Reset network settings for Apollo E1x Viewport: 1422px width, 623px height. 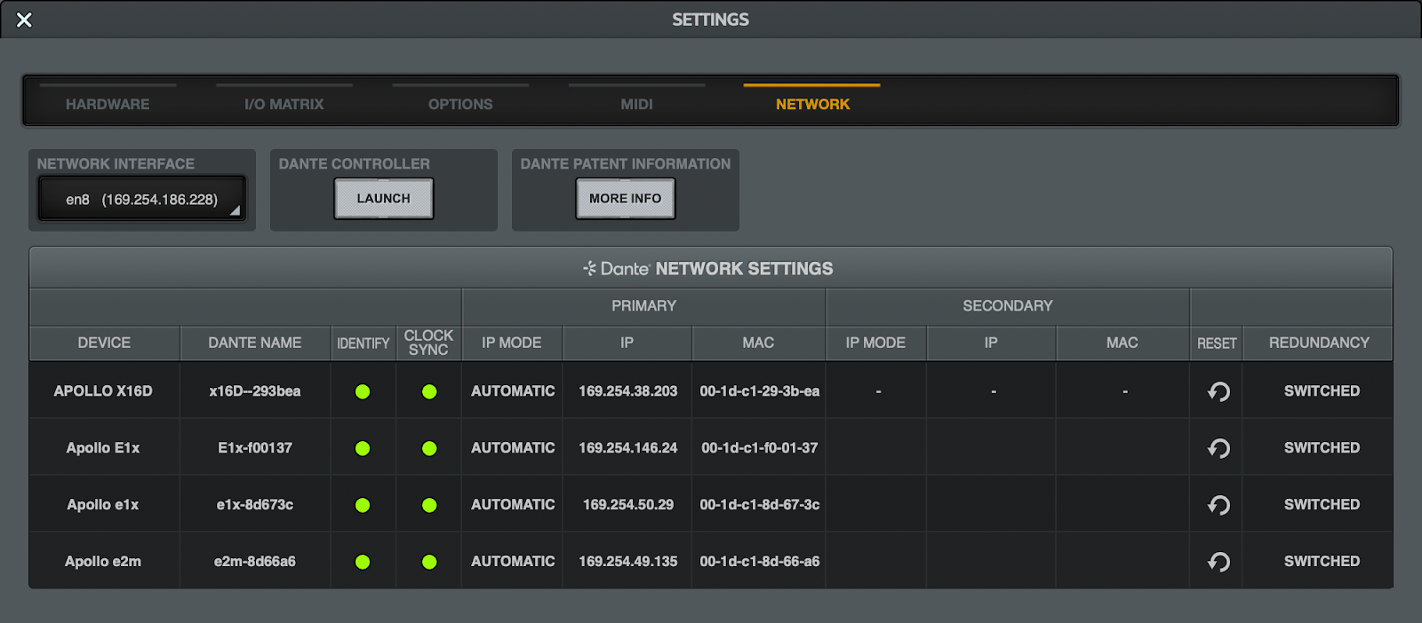(x=1218, y=448)
